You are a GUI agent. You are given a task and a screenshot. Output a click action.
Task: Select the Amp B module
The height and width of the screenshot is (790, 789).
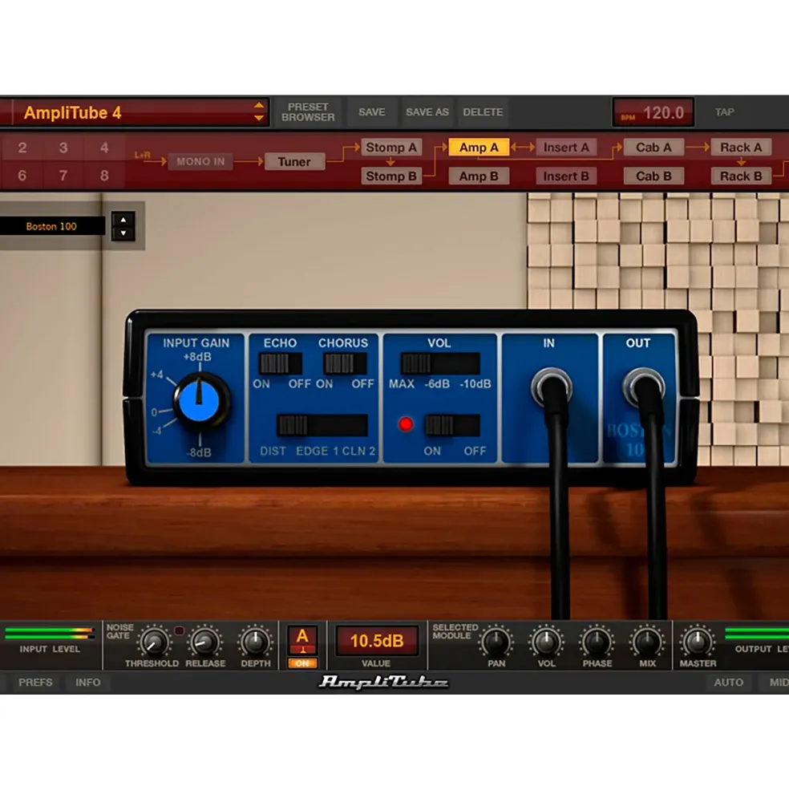click(479, 176)
